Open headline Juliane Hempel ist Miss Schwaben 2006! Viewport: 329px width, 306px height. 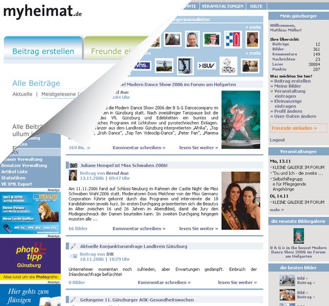tap(124, 166)
